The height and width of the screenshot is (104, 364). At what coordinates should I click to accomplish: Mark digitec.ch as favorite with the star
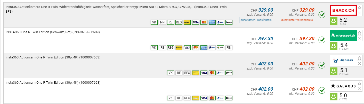click(359, 58)
